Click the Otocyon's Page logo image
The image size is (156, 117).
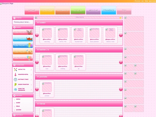tap(7, 3)
